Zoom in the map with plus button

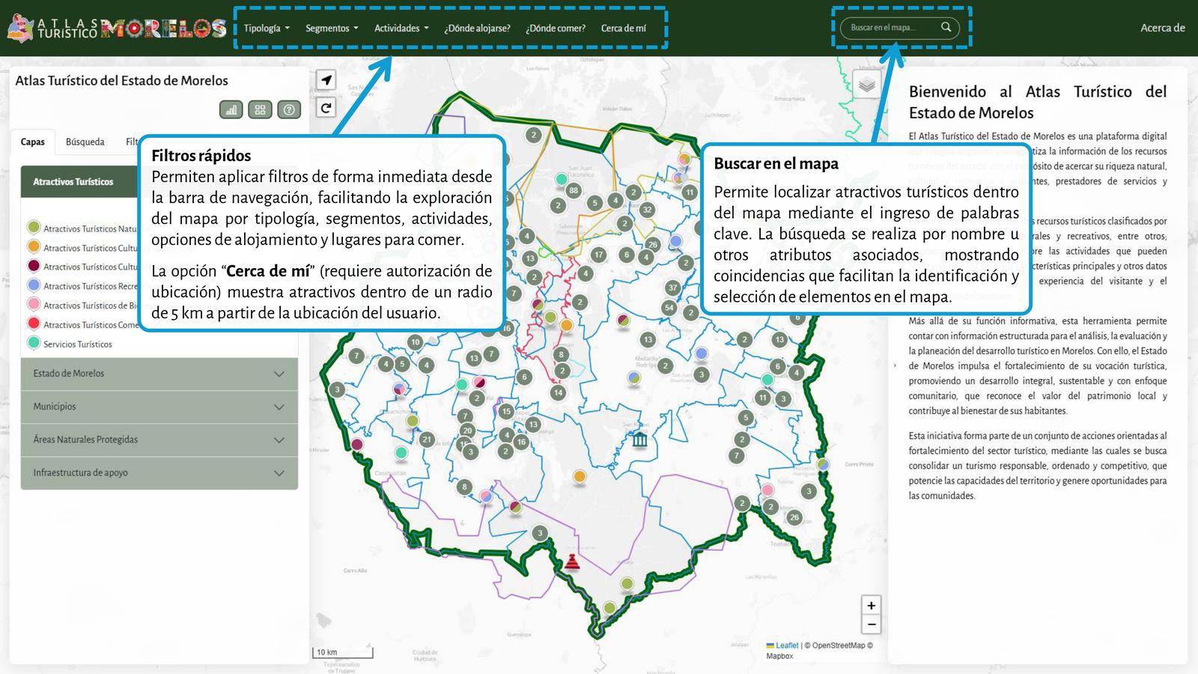(x=871, y=605)
